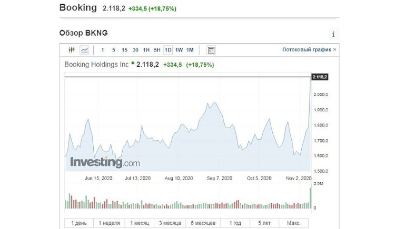Select 1M chart interval
The image size is (395, 229).
tap(190, 50)
